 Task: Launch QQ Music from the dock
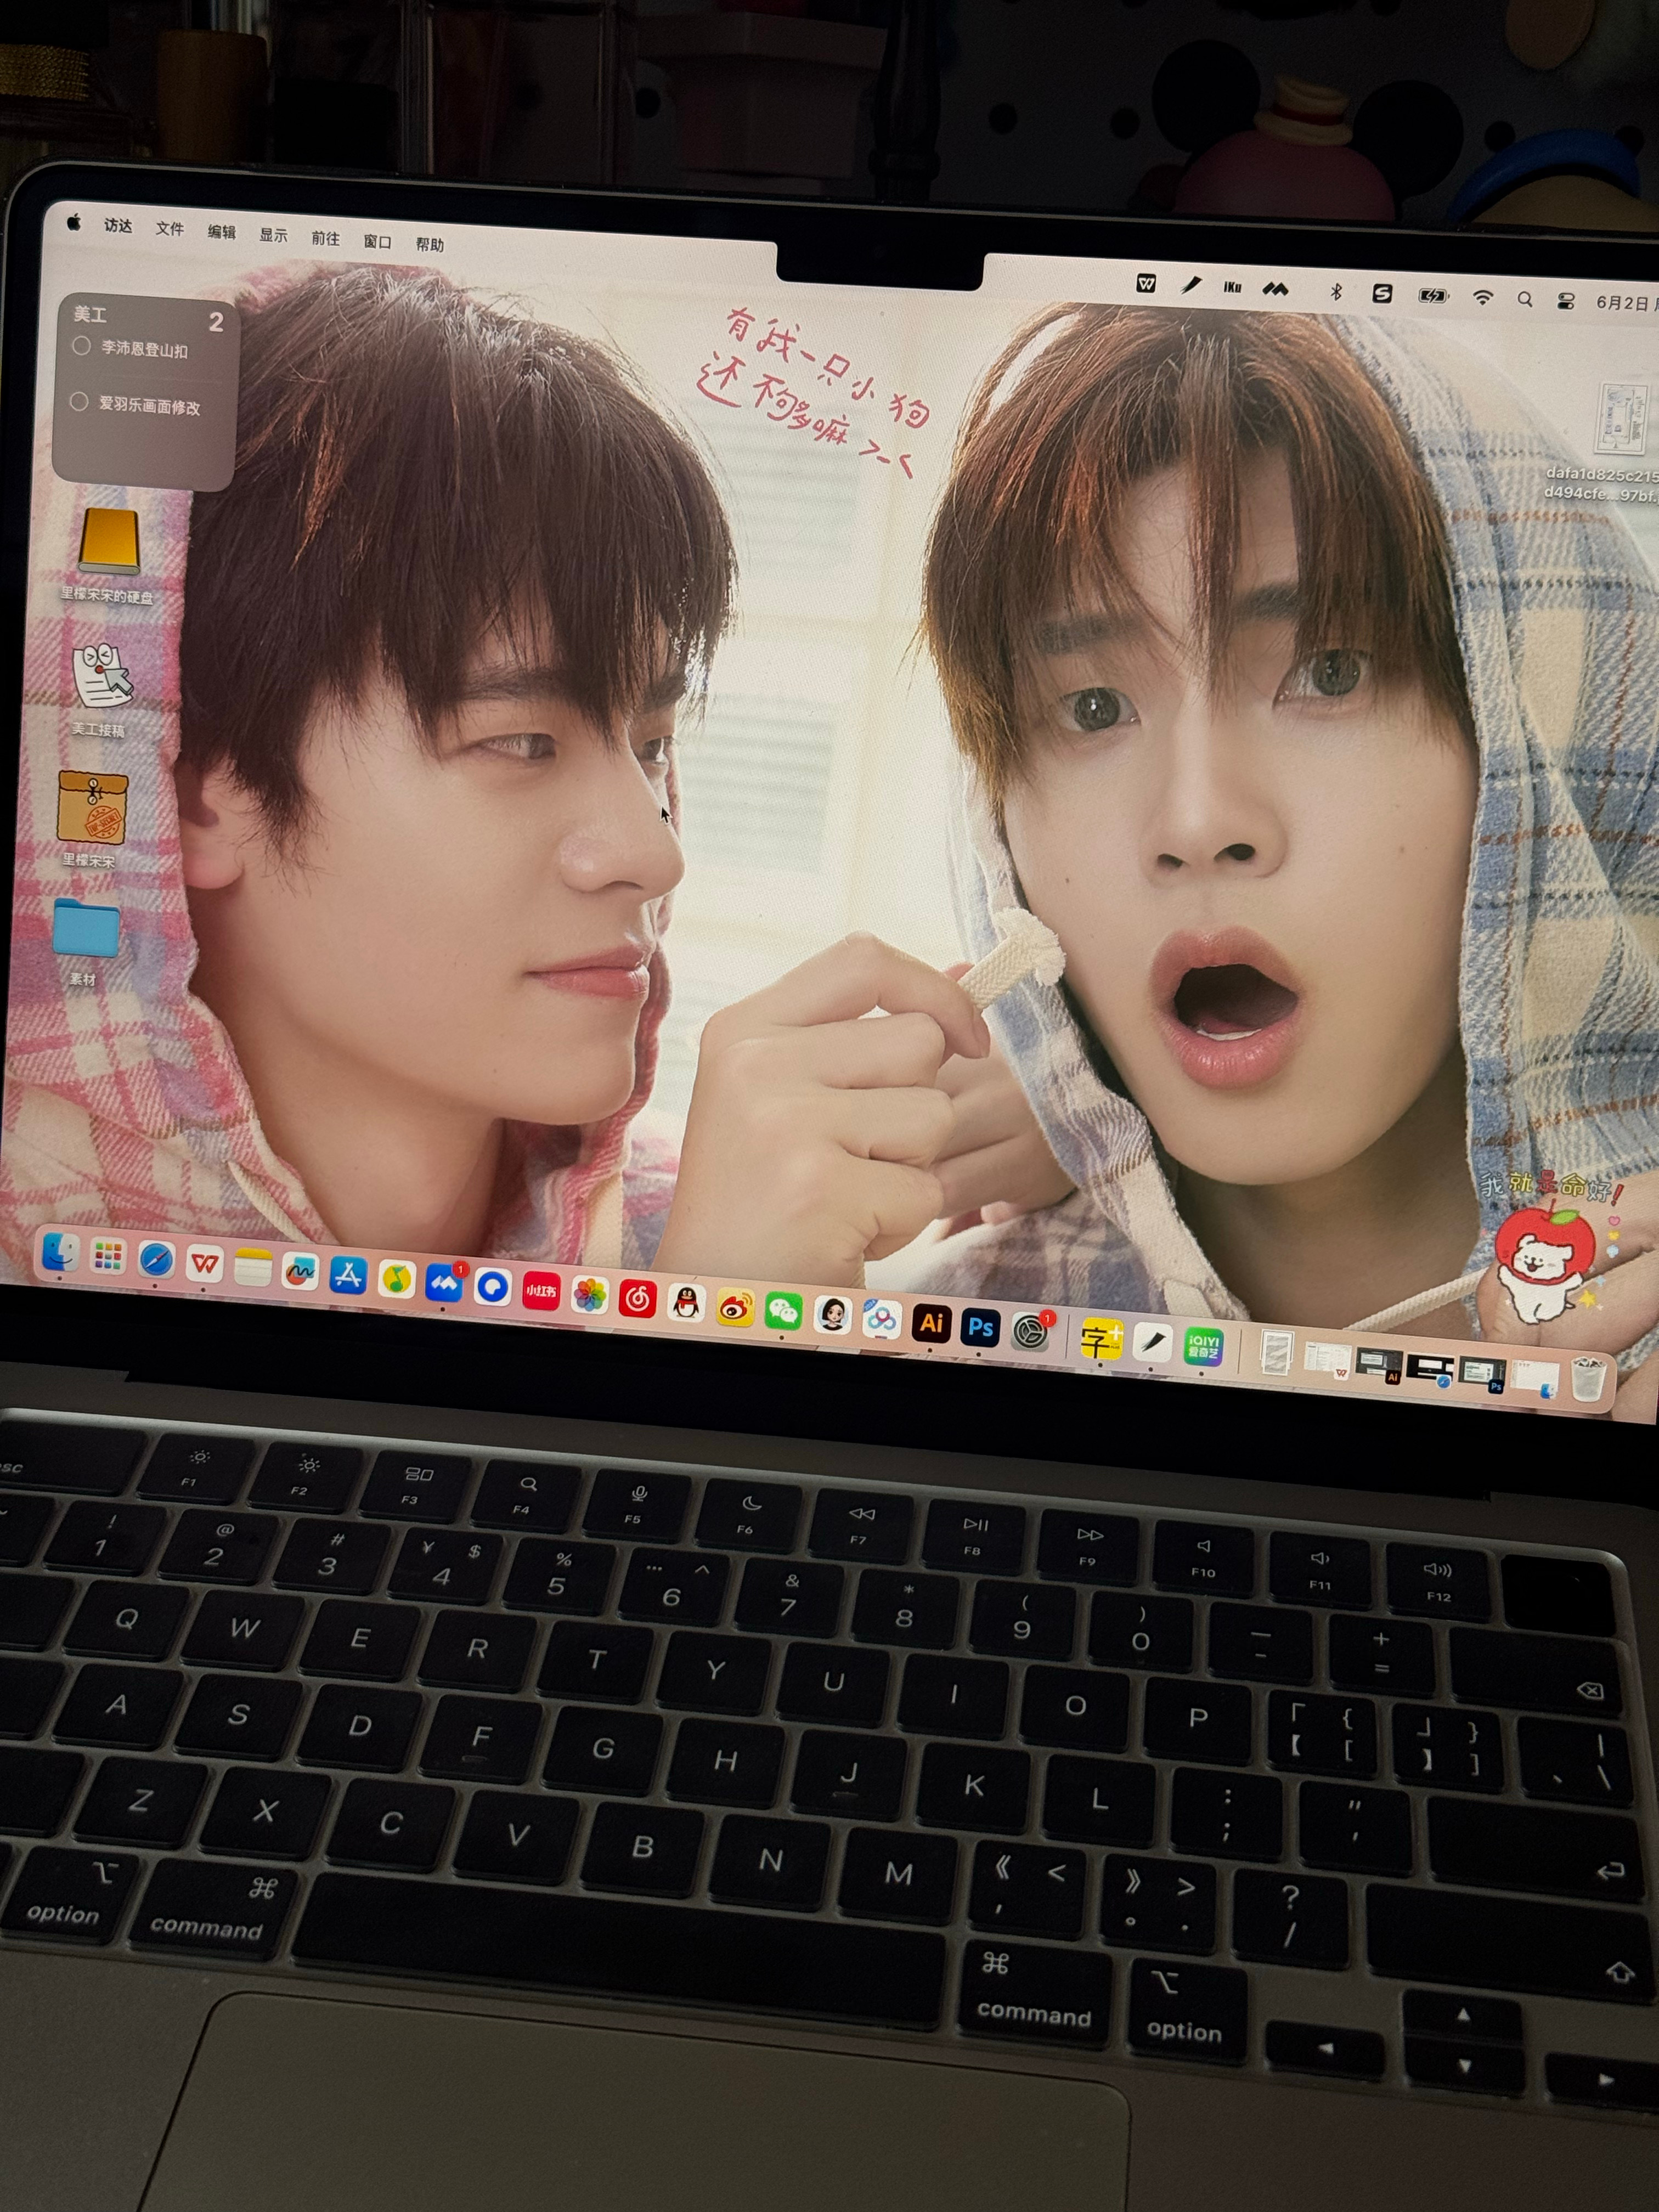tap(396, 1279)
